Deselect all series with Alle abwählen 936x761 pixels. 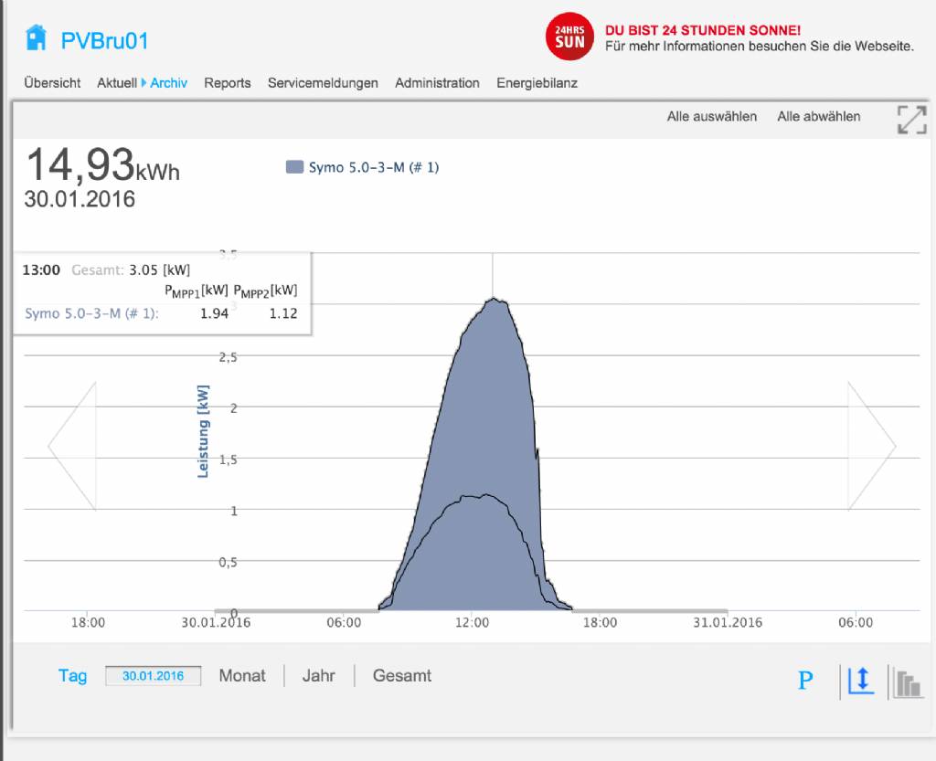click(818, 116)
